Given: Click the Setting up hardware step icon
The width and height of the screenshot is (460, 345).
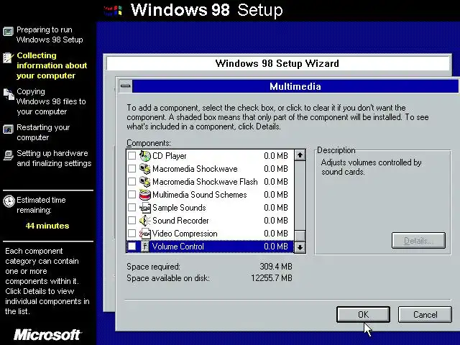Looking at the screenshot, I should coord(8,155).
